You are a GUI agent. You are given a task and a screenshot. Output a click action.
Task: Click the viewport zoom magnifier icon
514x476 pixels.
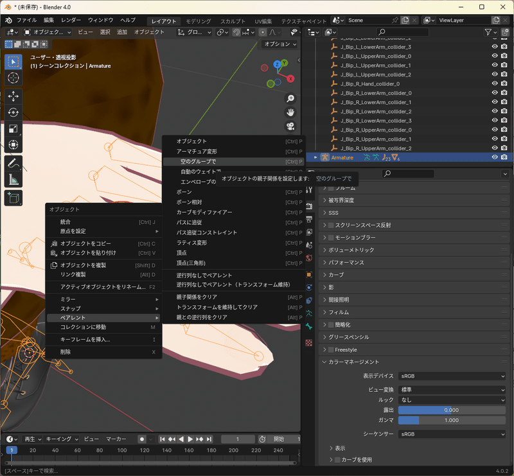pos(290,98)
